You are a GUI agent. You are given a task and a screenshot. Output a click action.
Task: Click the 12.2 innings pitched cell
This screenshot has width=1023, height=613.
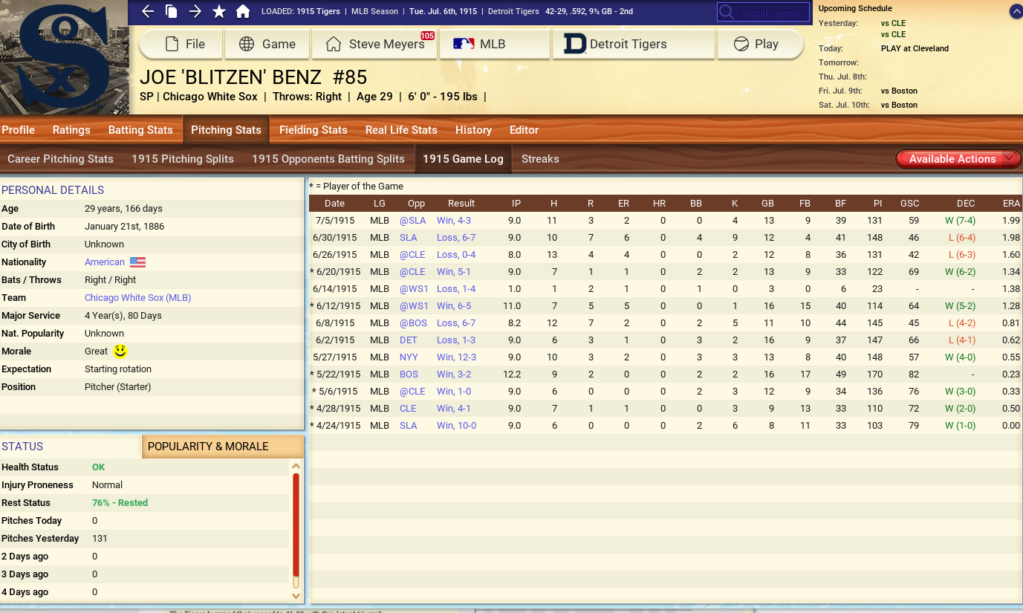pos(513,374)
